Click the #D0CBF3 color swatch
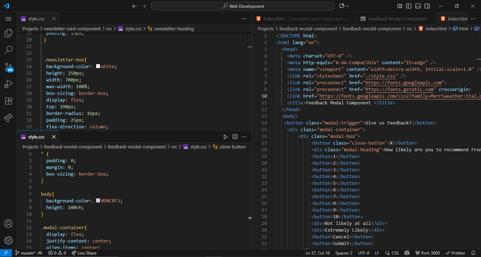This screenshot has height=257, width=481. point(98,201)
